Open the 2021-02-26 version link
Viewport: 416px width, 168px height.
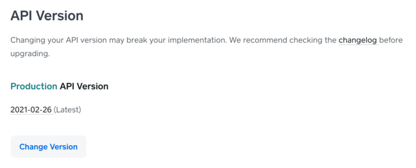[31, 110]
